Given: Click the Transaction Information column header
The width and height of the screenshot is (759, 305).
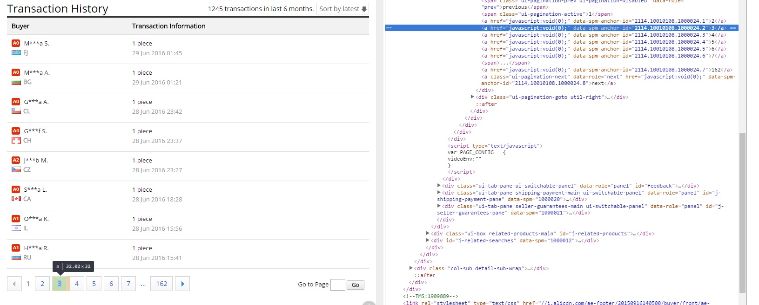Looking at the screenshot, I should pos(169,26).
